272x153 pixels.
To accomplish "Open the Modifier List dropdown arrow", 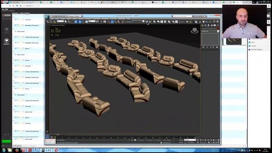I will [218, 31].
